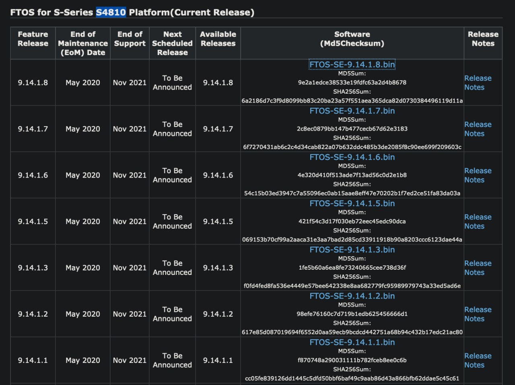Click SHA256 sum starting 6a2186d7c3f9
Image resolution: width=515 pixels, height=385 pixels.
pyautogui.click(x=352, y=100)
